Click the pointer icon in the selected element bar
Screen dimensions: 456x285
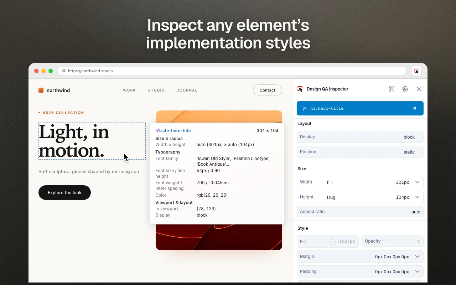(x=304, y=108)
